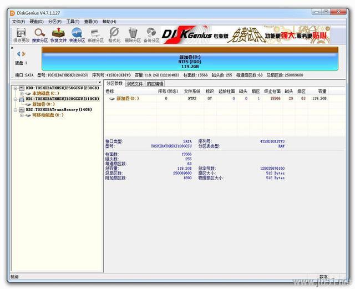Viewport: 355px width, 289px height.
Task: Select 本地磁盘(C:) in the disk tree
Action: tap(45, 93)
